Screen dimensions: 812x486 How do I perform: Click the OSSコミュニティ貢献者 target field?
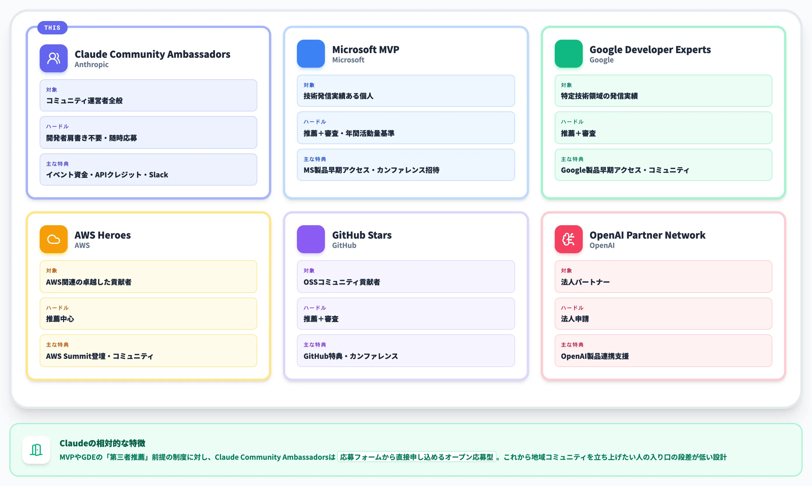point(406,277)
